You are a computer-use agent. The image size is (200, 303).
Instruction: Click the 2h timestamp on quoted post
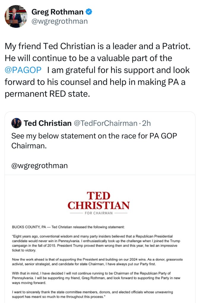click(147, 123)
